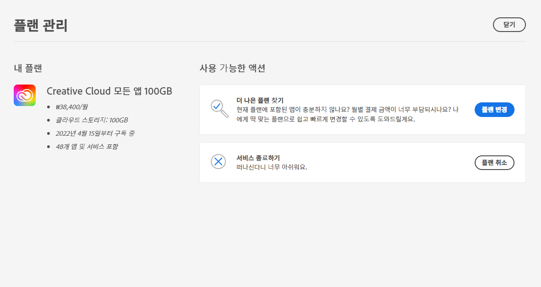Click the 더 나은 플랜 찾기 title
Viewport: 541px width, 287px height.
pyautogui.click(x=260, y=101)
